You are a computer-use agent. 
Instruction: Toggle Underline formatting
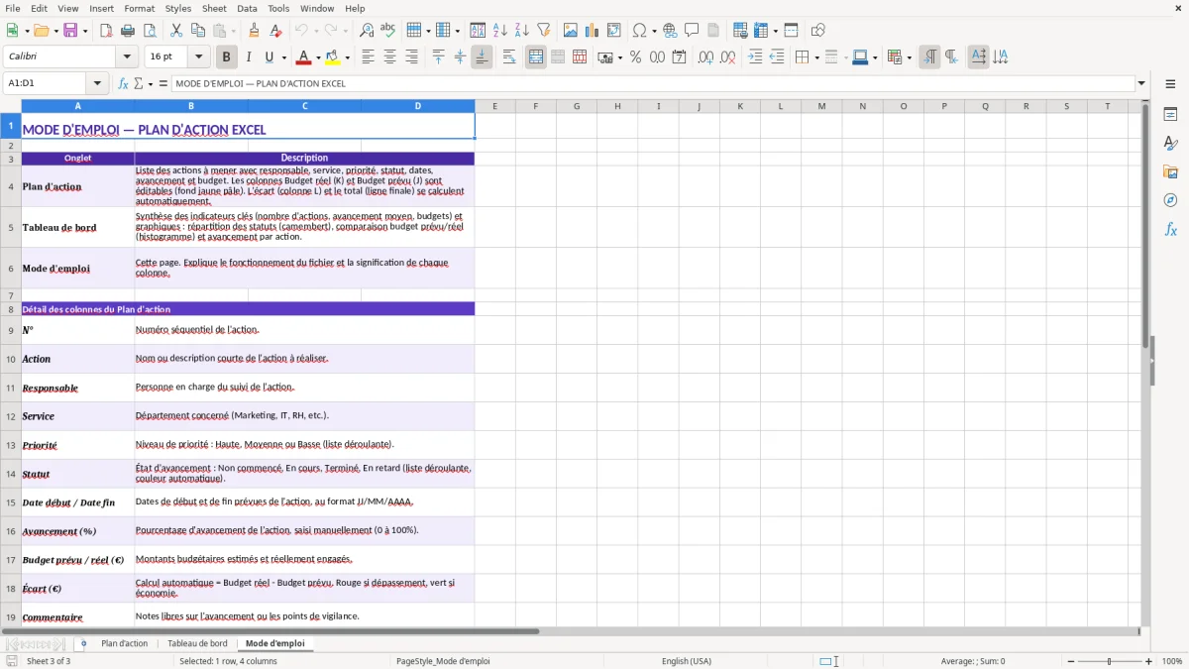[270, 57]
